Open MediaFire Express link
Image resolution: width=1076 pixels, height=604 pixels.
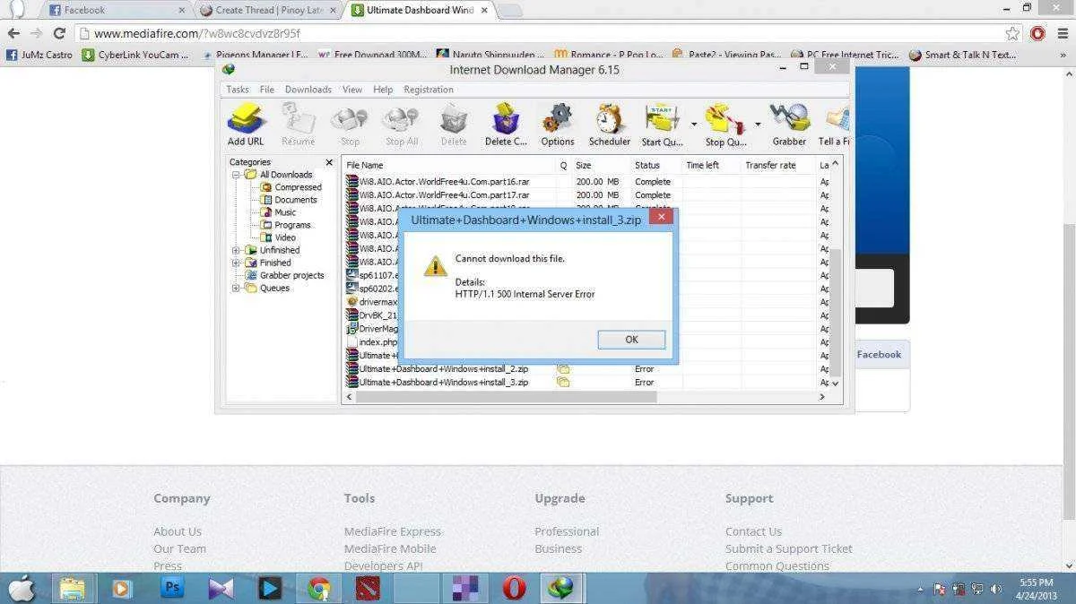[x=393, y=531]
